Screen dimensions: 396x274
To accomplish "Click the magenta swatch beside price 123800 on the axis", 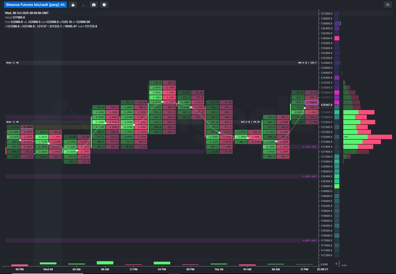I will [x=336, y=93].
